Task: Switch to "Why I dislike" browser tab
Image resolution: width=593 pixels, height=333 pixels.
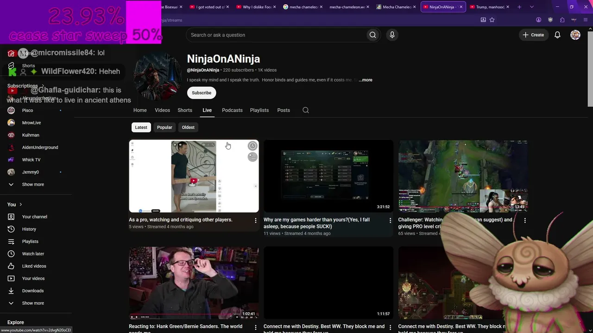Action: (x=256, y=7)
